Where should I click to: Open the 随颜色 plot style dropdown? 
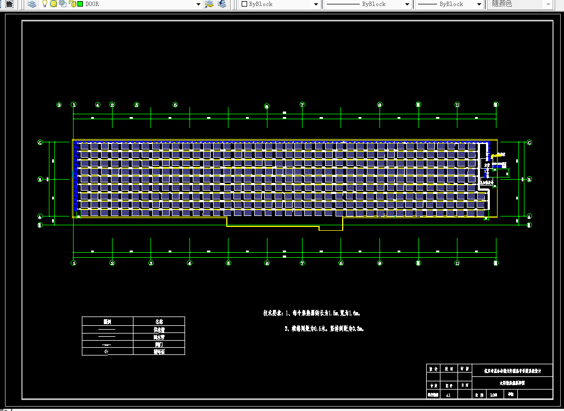click(520, 4)
